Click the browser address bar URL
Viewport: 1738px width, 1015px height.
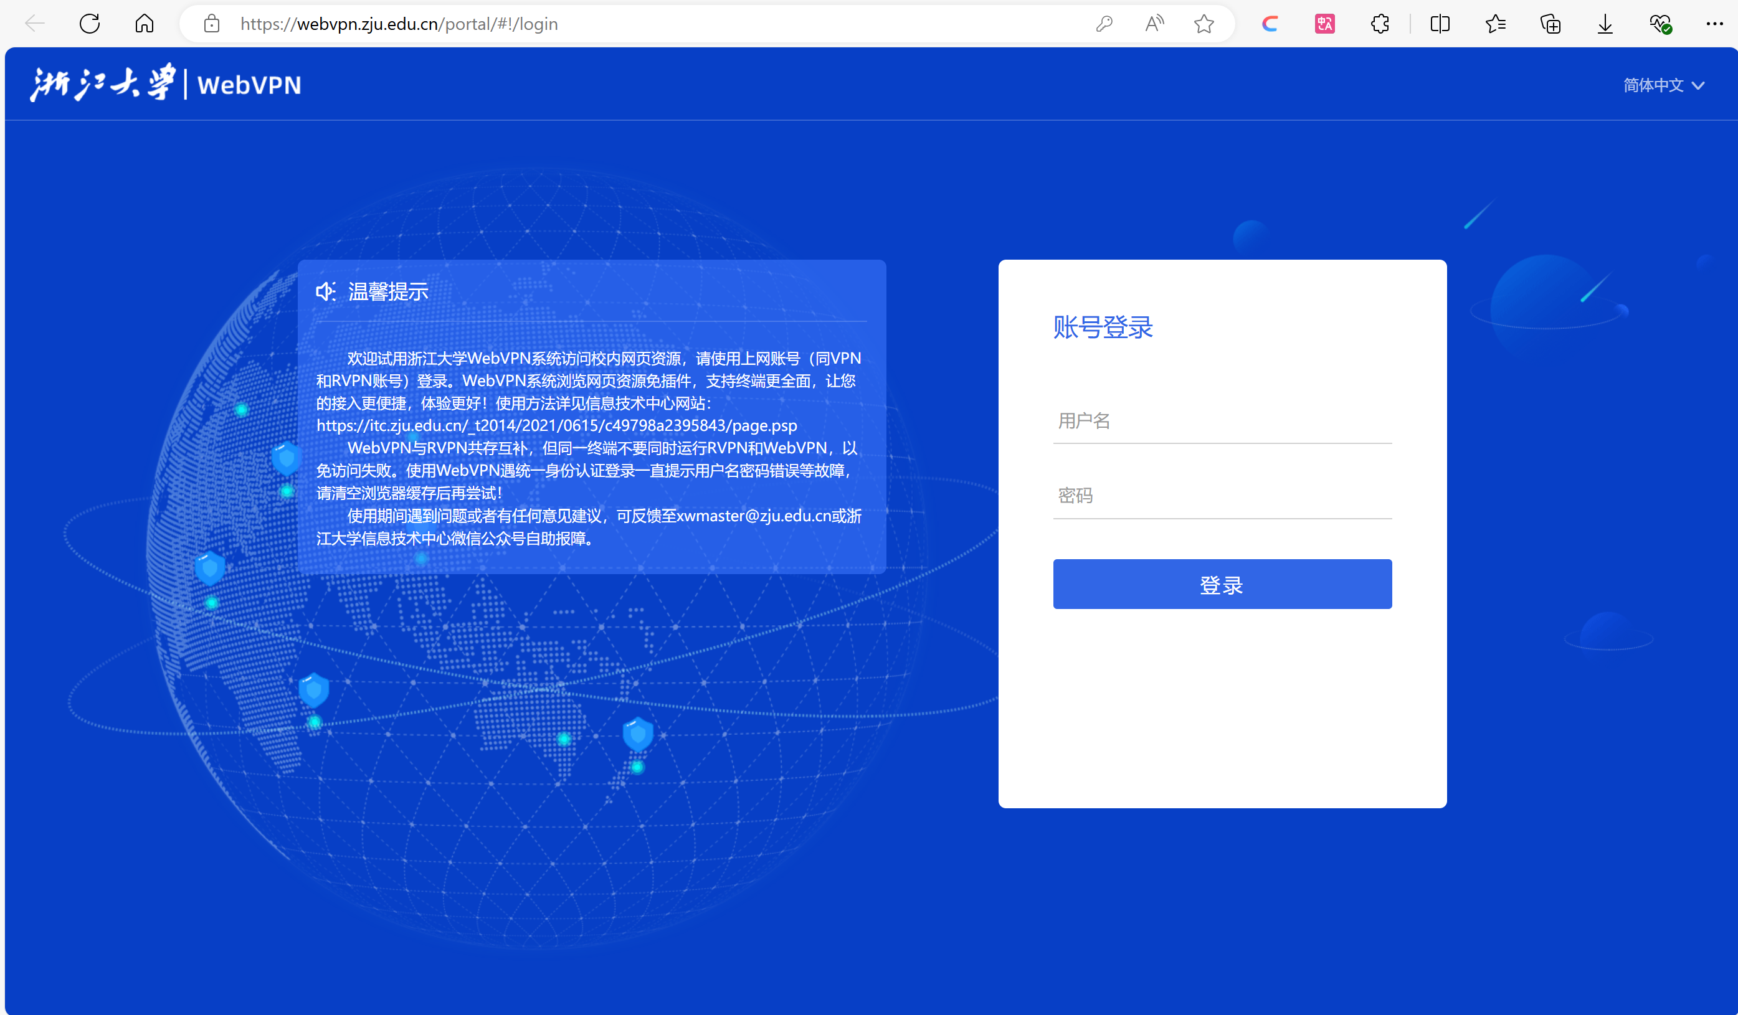tap(399, 24)
